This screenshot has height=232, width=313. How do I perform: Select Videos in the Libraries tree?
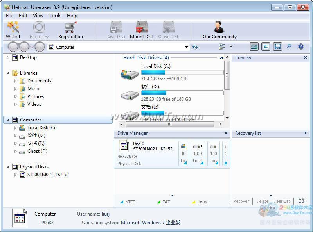coord(34,104)
